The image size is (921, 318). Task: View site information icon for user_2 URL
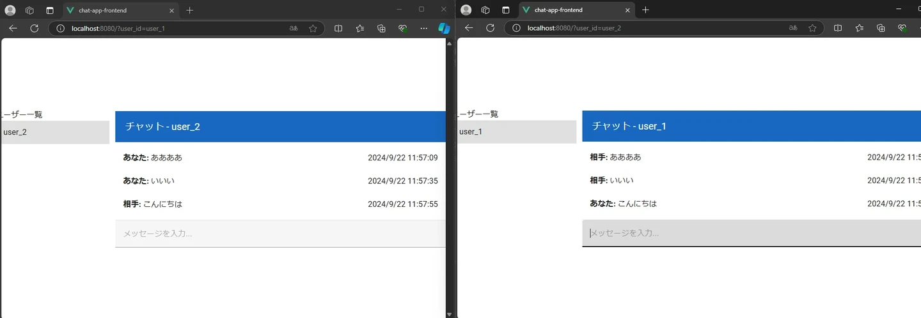517,28
